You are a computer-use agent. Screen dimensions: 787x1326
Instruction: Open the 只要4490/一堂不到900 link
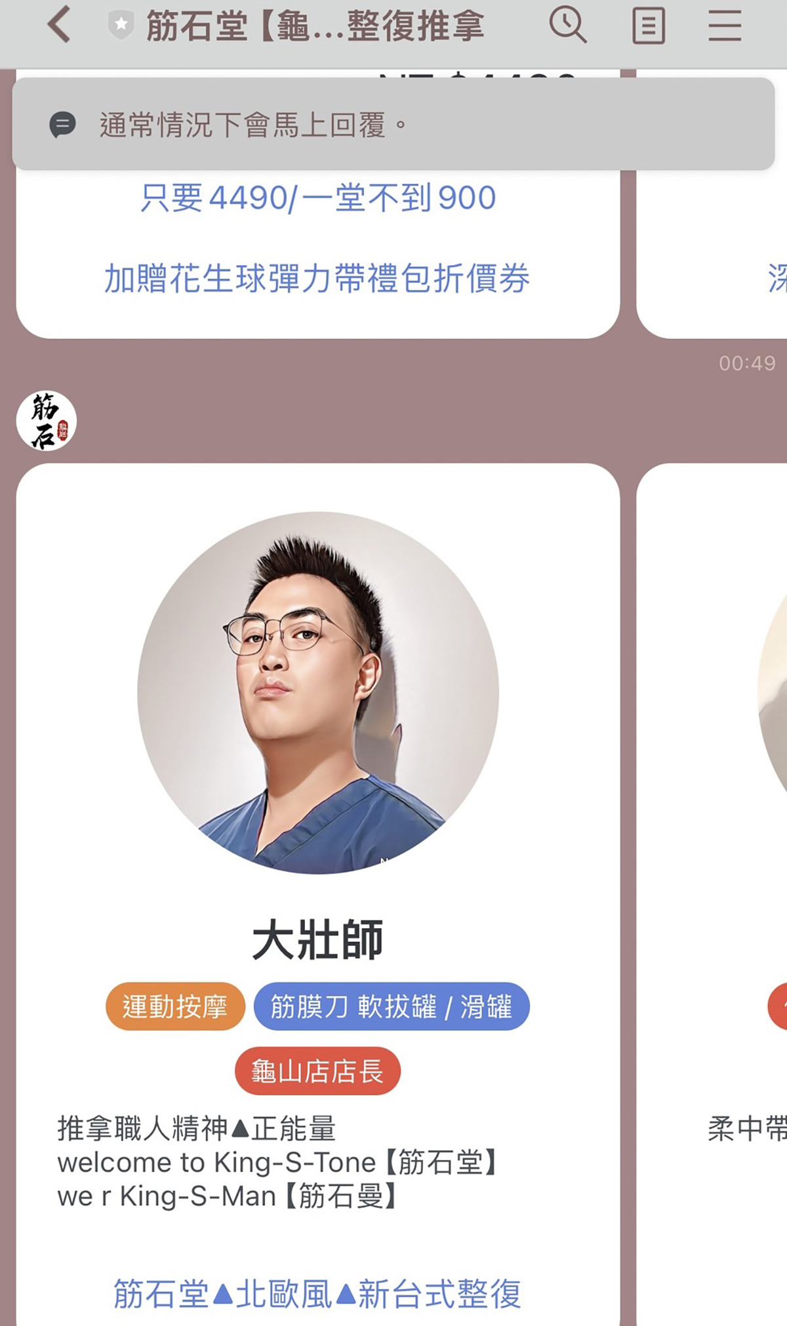click(x=318, y=198)
